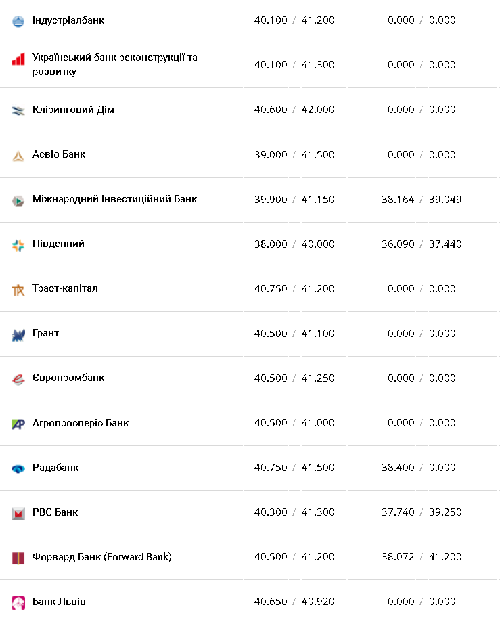
Task: Click the Банк Львів pink logo
Action: 18,602
